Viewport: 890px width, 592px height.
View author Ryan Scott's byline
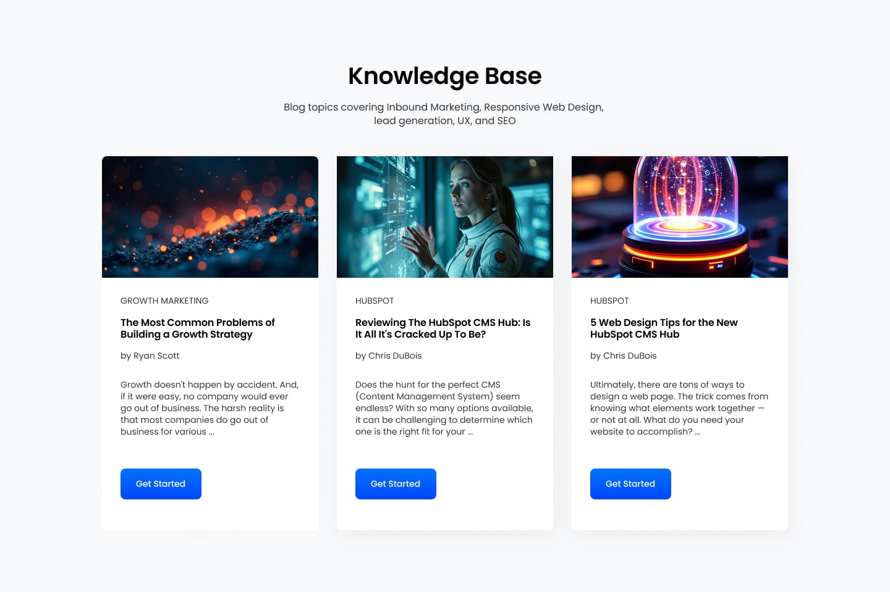coord(150,356)
